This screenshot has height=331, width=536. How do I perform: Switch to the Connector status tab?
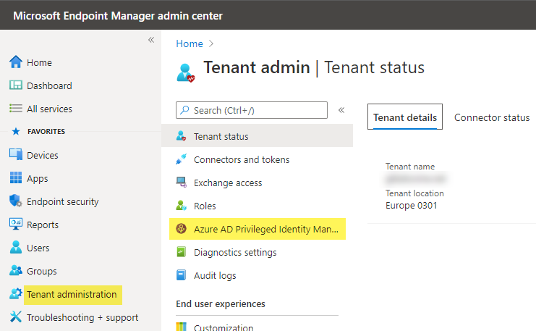click(x=492, y=117)
